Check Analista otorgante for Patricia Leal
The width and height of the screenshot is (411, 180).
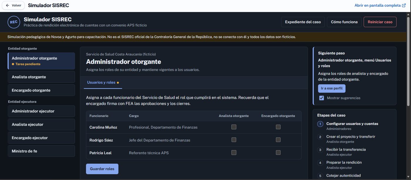234,153
